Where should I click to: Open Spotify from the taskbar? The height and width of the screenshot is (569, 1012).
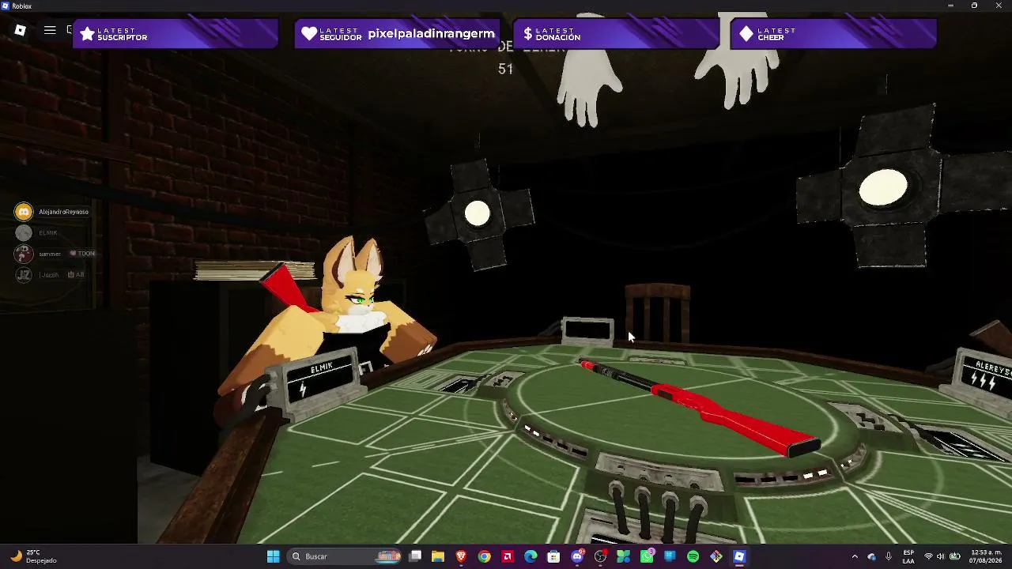point(693,556)
